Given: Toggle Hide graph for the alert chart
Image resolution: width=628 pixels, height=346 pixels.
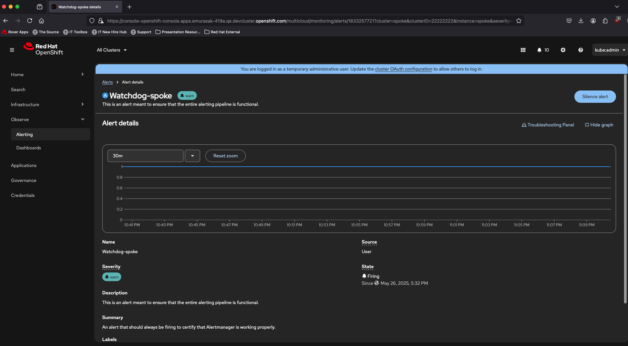Looking at the screenshot, I should coord(599,125).
